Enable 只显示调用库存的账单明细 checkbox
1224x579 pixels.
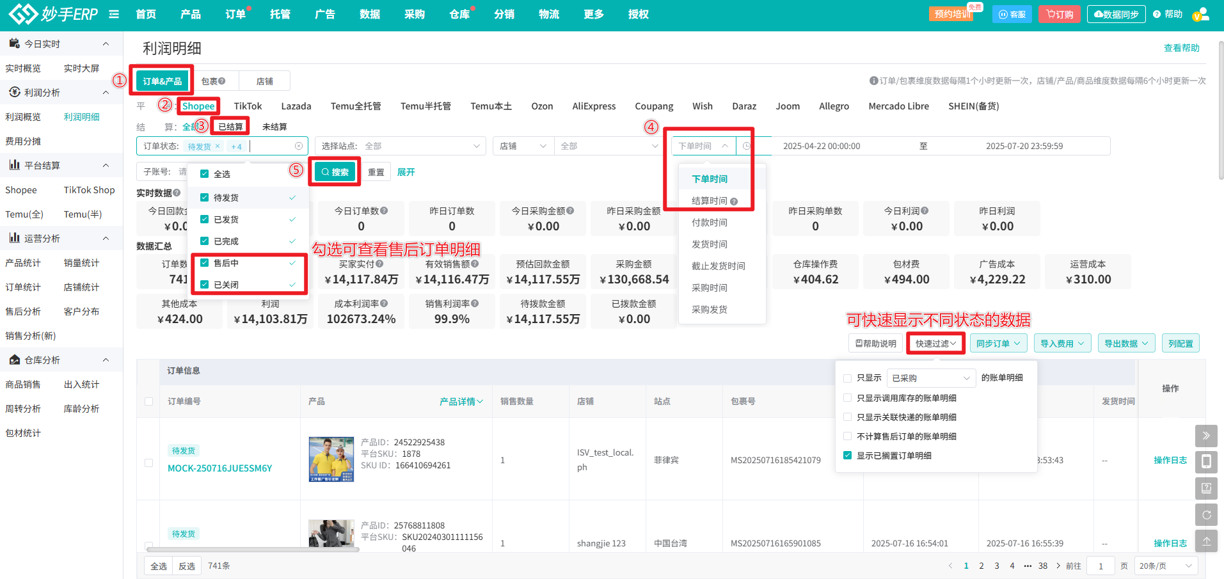848,398
